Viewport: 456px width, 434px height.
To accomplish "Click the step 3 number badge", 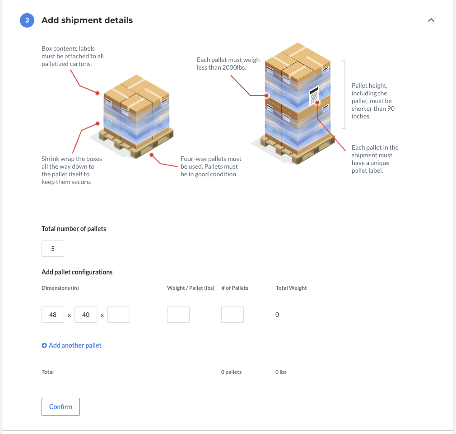I will click(27, 20).
